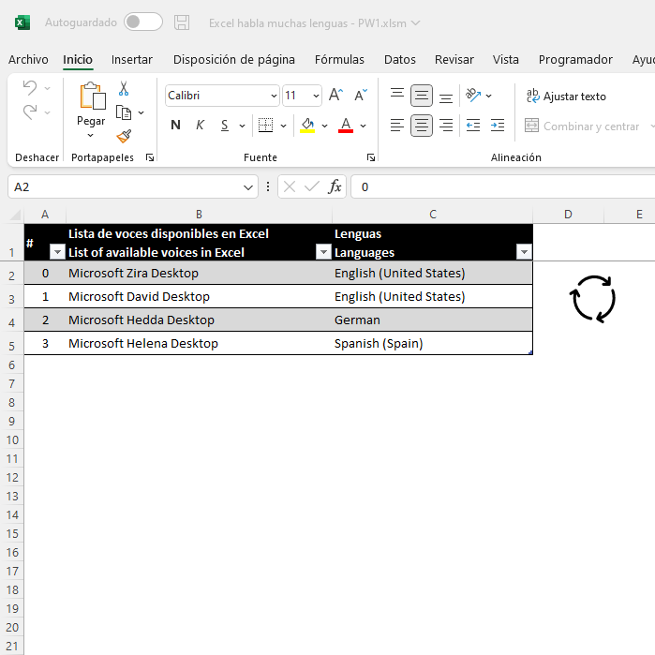Open the # column filter dropdown

57,252
